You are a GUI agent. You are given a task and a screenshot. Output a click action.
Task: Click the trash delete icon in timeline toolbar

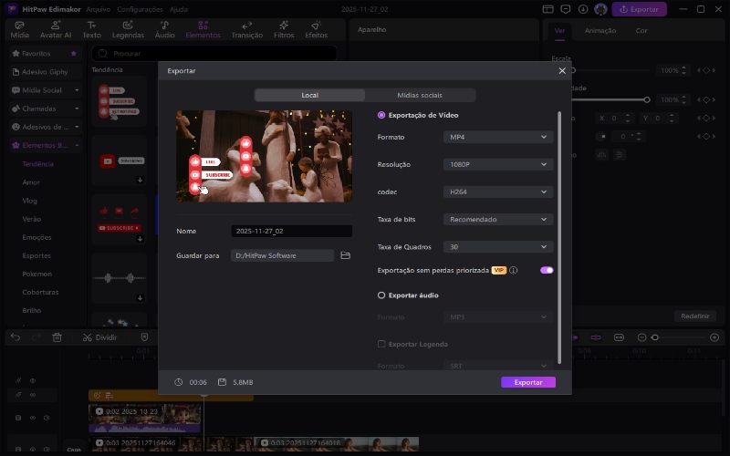(x=57, y=337)
